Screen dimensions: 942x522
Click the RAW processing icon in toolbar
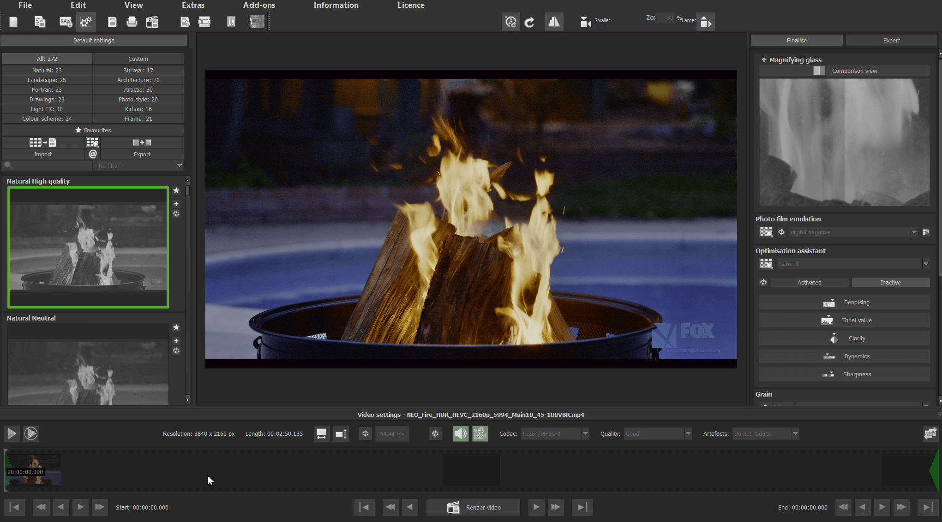pos(64,22)
